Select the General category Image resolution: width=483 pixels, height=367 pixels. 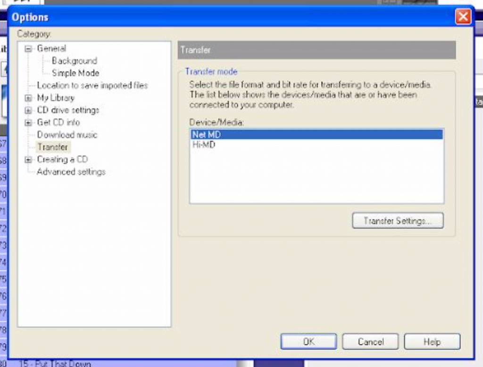click(51, 48)
